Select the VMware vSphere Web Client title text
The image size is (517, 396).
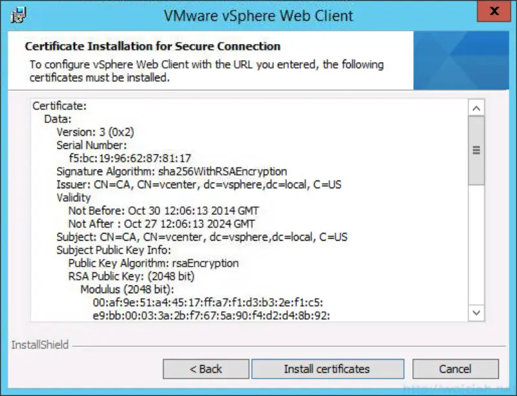tap(258, 15)
